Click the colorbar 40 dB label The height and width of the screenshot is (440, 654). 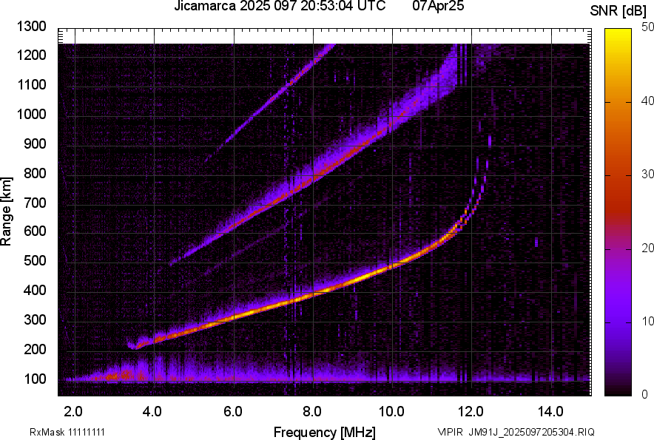(x=647, y=101)
